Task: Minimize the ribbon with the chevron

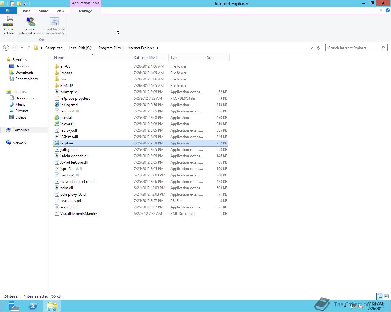Action: (x=381, y=10)
